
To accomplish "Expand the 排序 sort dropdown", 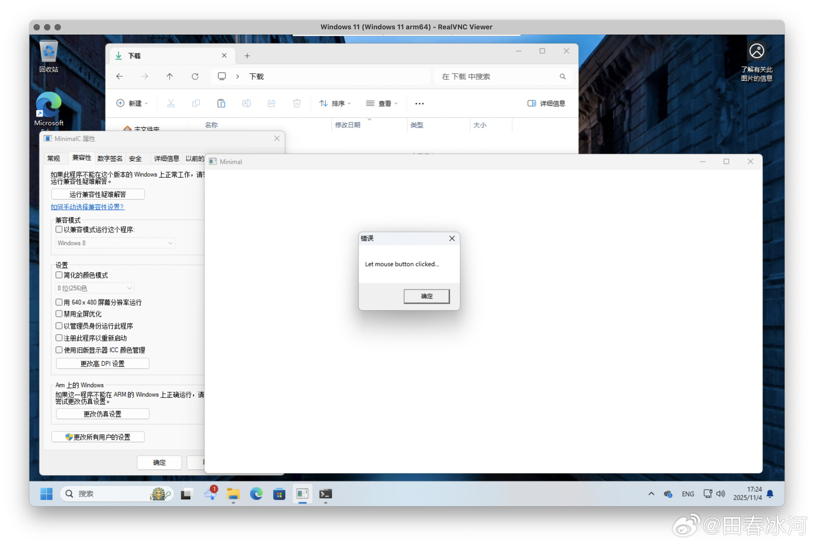I will (335, 103).
